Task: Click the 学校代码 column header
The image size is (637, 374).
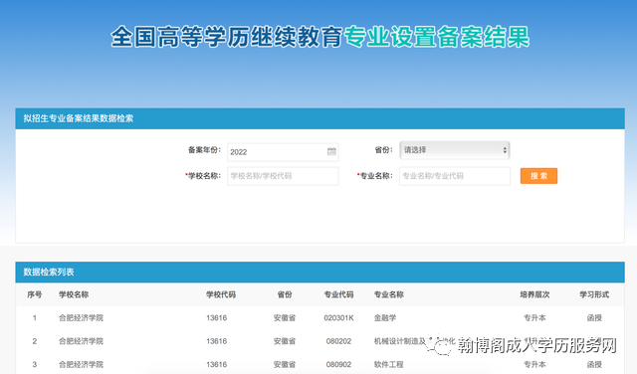Action: 221,294
